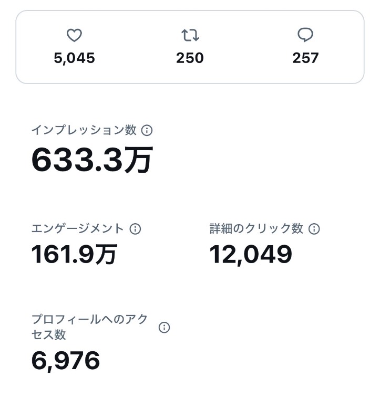Viewport: 380px width, 420px height.
Task: Click the reply speech bubble icon
Action: pyautogui.click(x=305, y=35)
